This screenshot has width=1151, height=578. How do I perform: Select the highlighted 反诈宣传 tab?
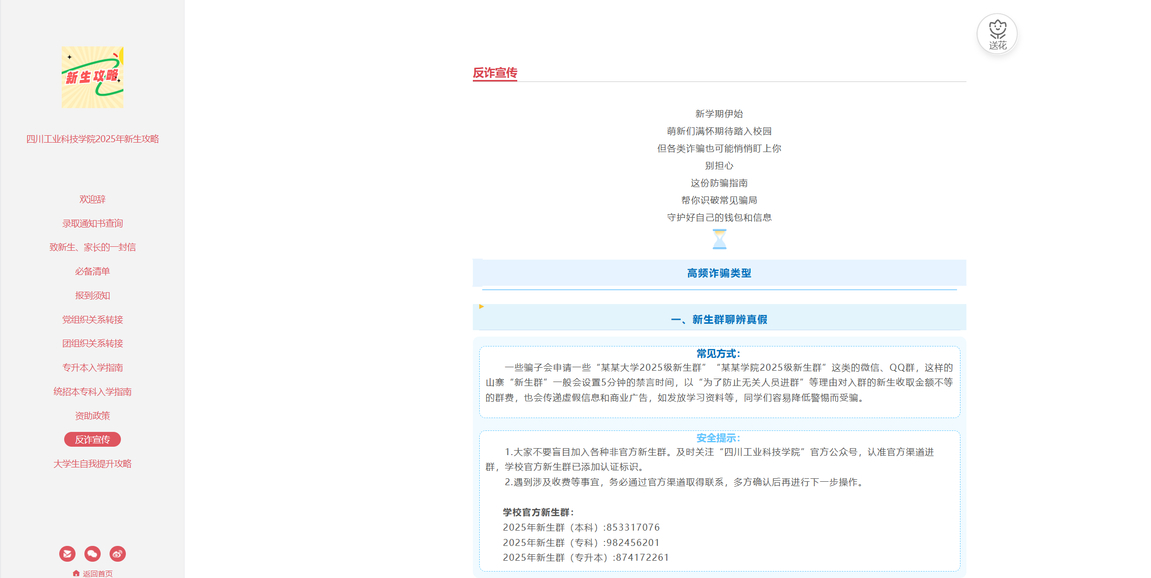point(92,440)
